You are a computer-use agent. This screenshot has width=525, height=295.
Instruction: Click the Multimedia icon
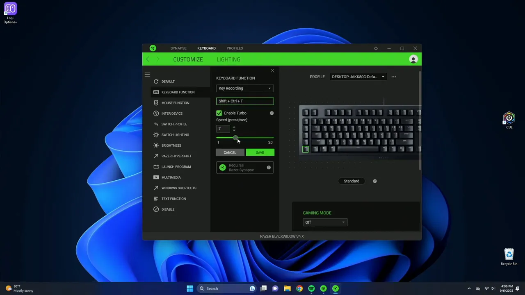coord(156,177)
